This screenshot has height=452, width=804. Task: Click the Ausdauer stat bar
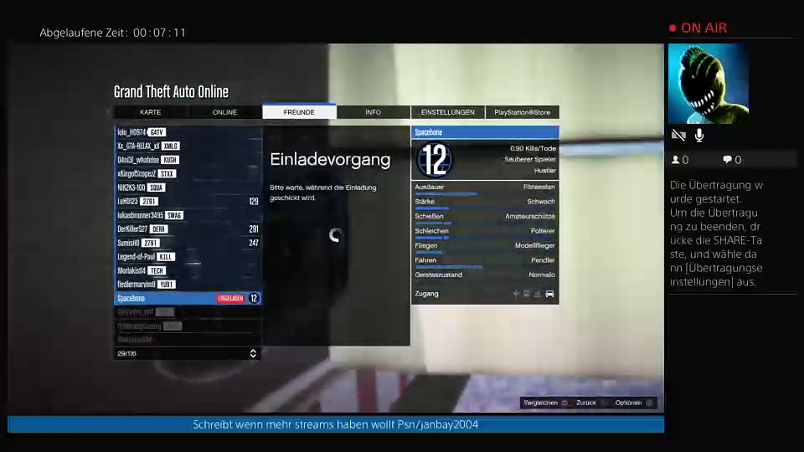pyautogui.click(x=446, y=193)
